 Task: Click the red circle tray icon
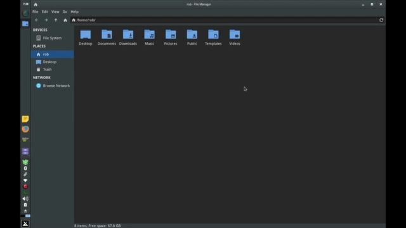coord(25,186)
